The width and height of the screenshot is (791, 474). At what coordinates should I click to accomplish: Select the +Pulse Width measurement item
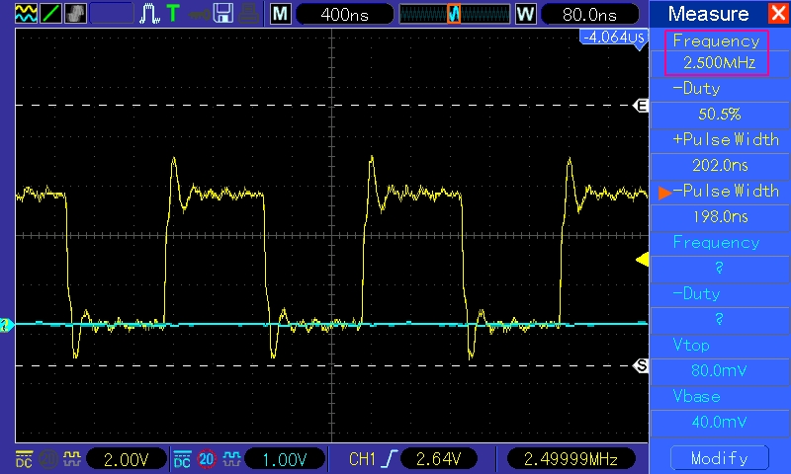click(726, 139)
